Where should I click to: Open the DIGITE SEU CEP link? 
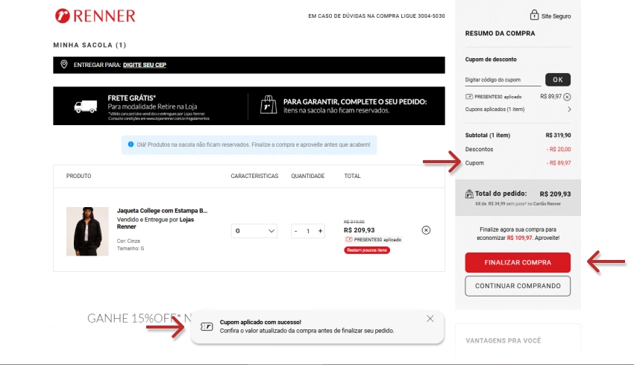pyautogui.click(x=145, y=65)
